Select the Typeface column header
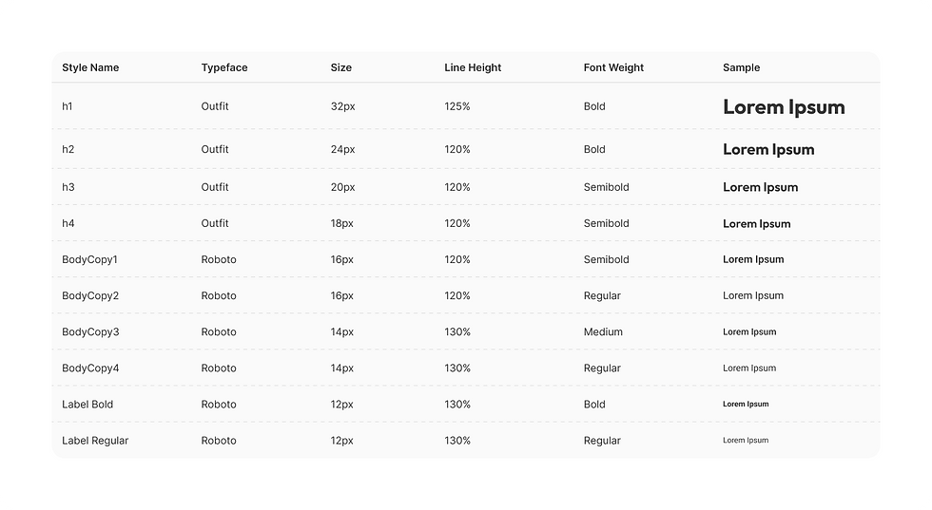 pos(224,67)
